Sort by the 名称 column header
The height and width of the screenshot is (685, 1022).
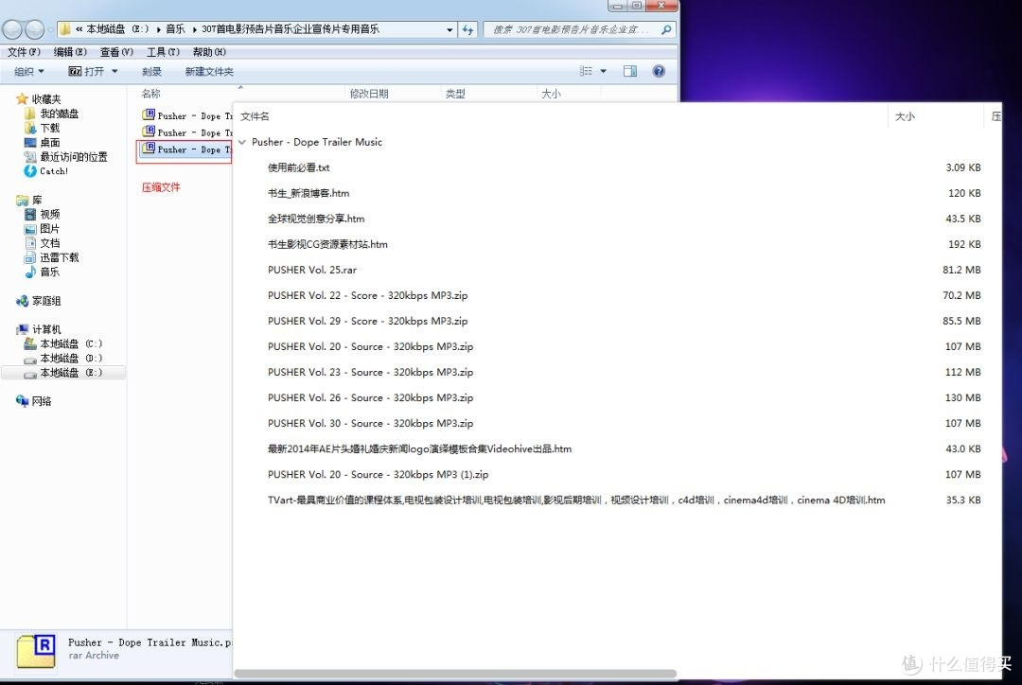pyautogui.click(x=150, y=94)
